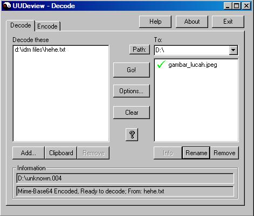
Task: Click the Rename button
Action: [196, 153]
